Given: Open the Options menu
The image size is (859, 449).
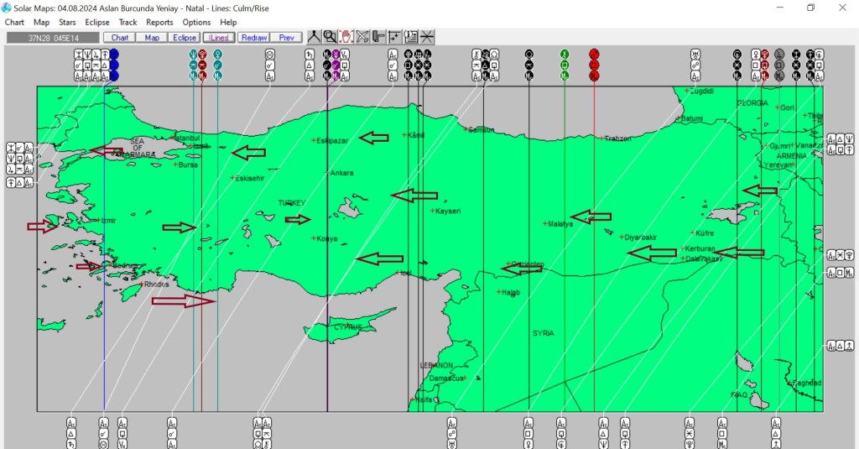Looking at the screenshot, I should pos(196,23).
